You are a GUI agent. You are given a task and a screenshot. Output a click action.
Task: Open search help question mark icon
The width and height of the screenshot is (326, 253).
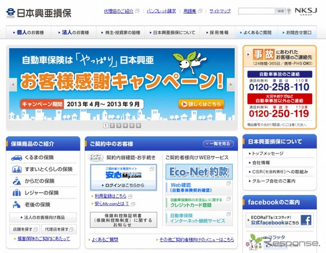pos(289,11)
